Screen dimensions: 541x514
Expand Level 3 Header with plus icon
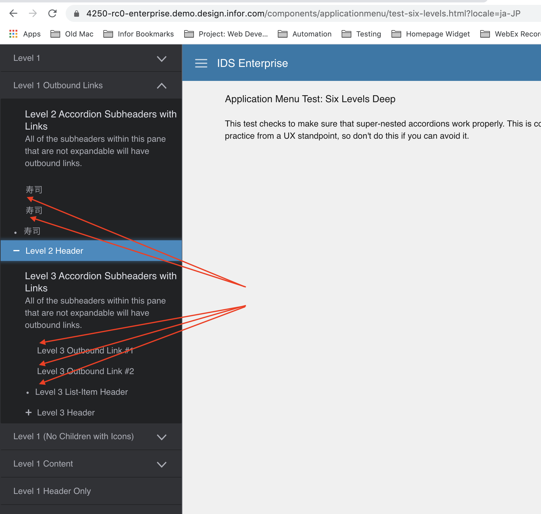[x=29, y=412]
